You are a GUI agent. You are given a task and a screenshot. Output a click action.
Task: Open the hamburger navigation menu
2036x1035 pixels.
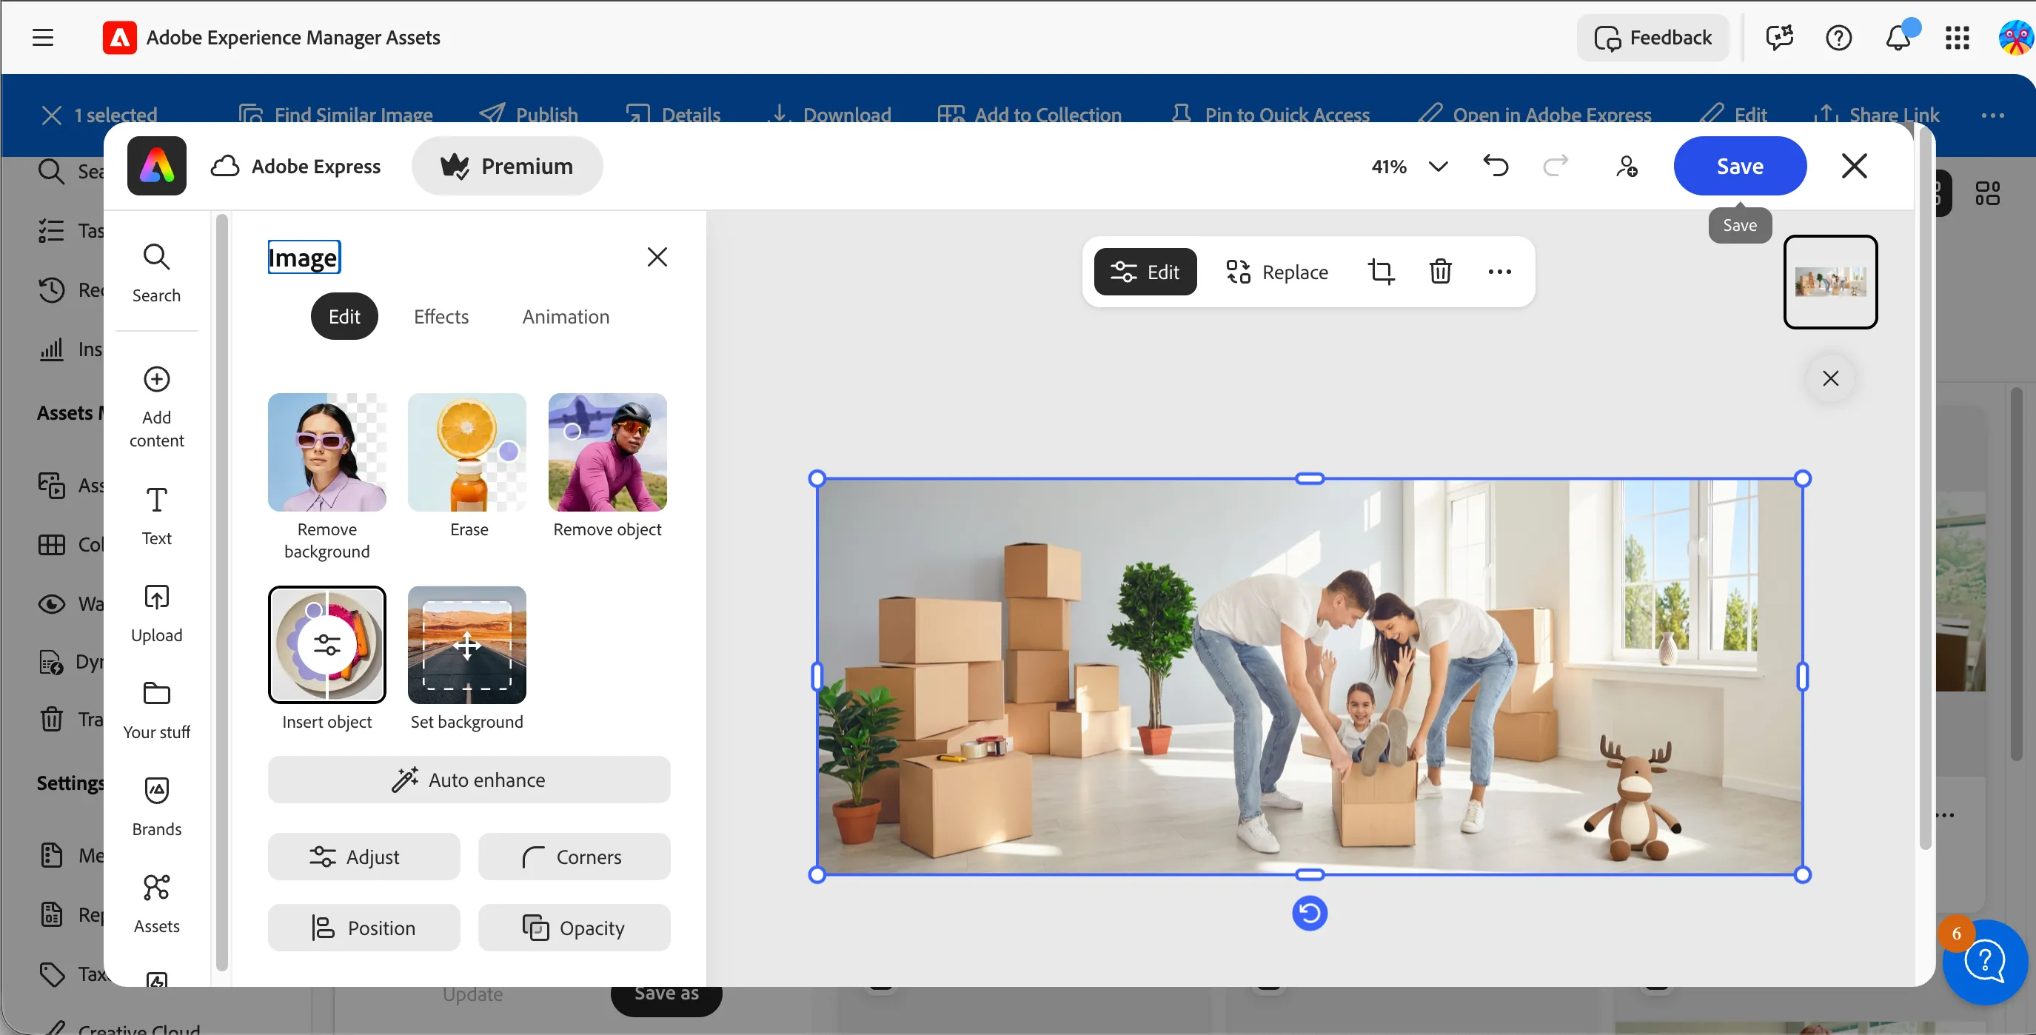click(43, 37)
